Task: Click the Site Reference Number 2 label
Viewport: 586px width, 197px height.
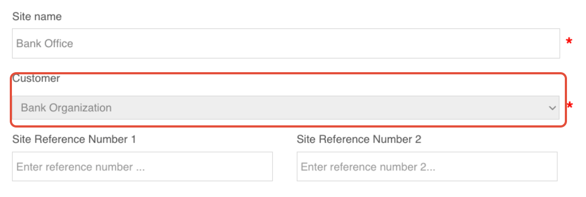Action: [359, 139]
